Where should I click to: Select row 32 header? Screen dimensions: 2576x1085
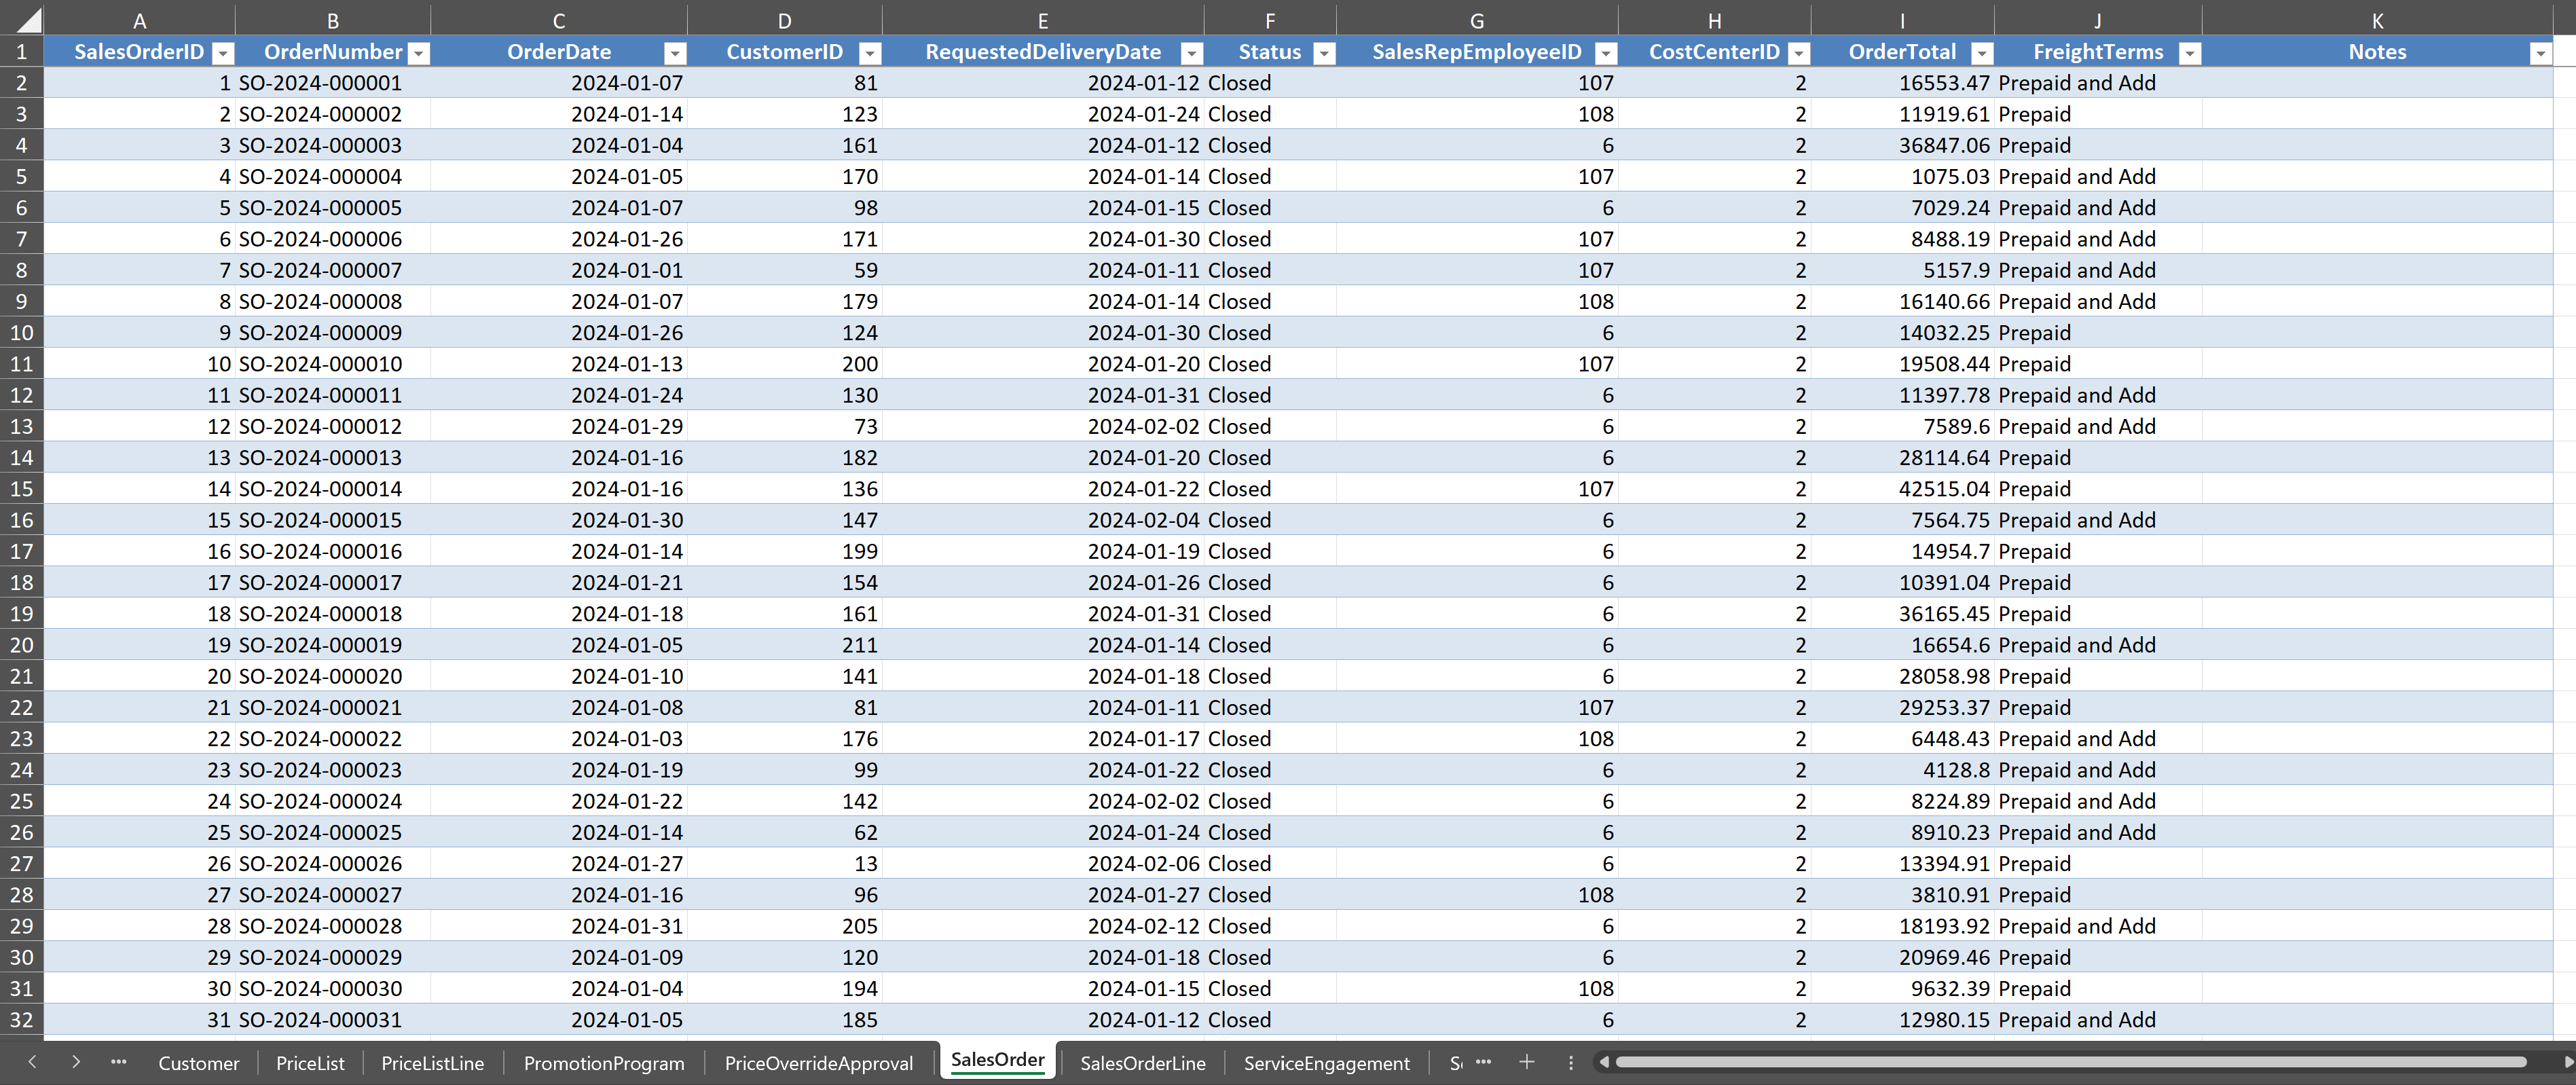click(22, 1020)
